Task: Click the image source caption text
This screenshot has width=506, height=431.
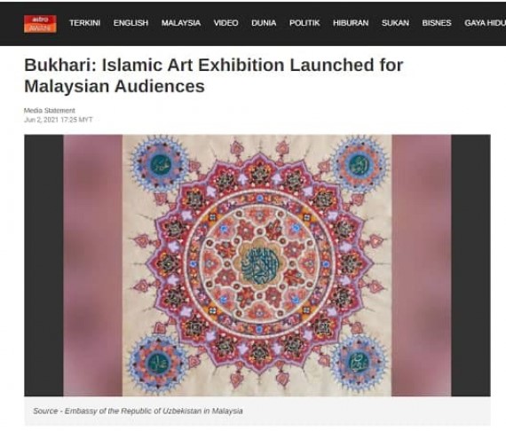Action: click(138, 411)
